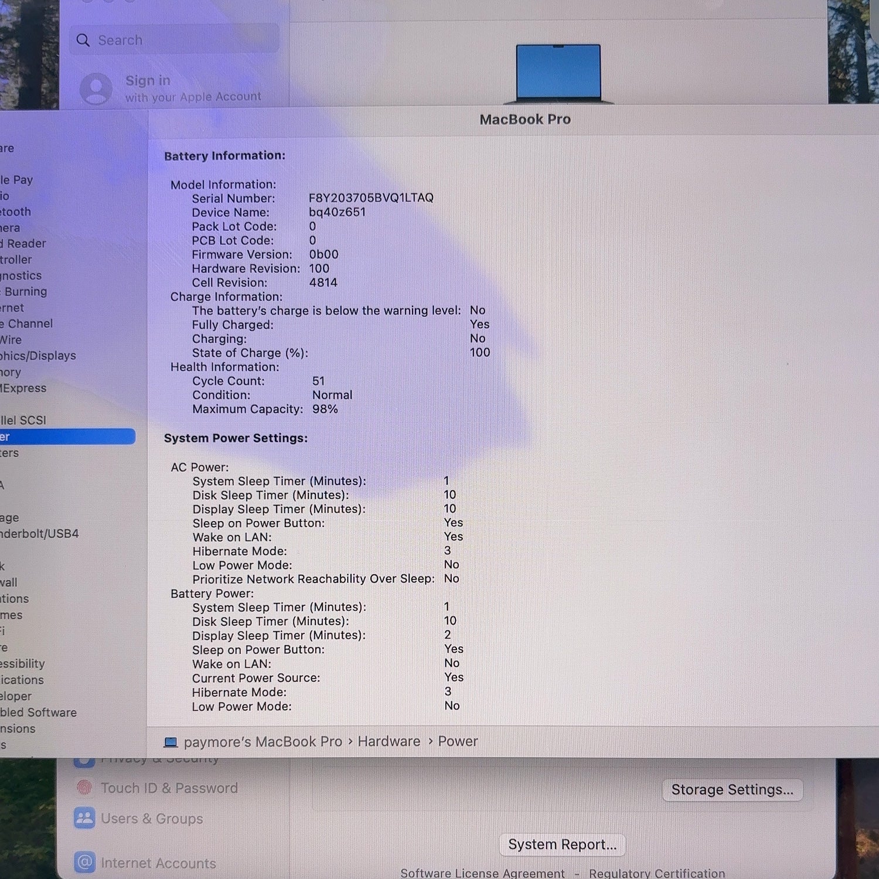Click the MacBook Pro laptop image

pyautogui.click(x=558, y=73)
